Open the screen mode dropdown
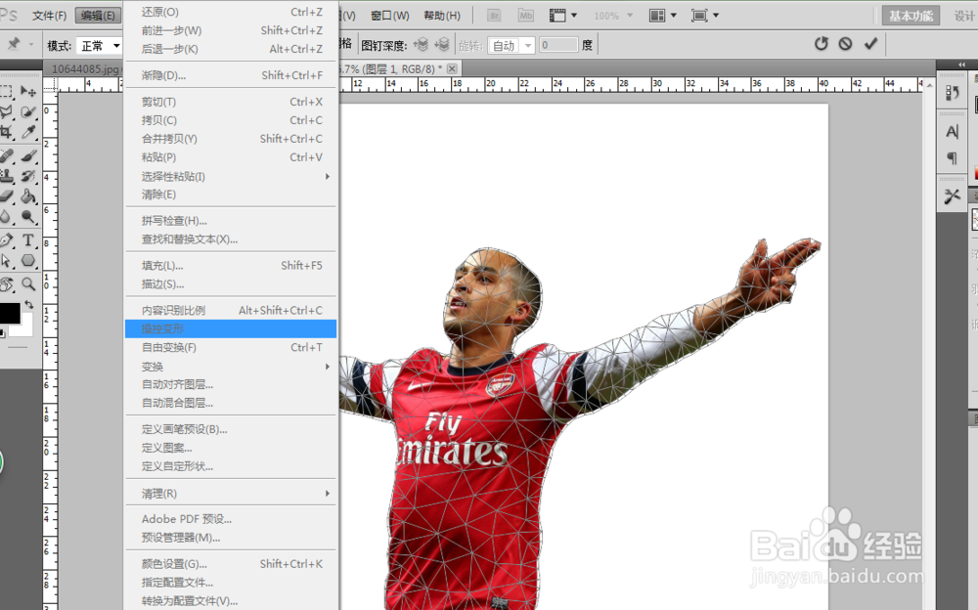Viewport: 978px width, 610px height. [x=705, y=16]
